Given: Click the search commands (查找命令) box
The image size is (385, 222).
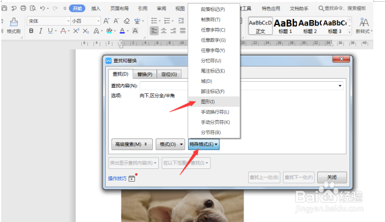Looking at the screenshot, I should [342, 9].
